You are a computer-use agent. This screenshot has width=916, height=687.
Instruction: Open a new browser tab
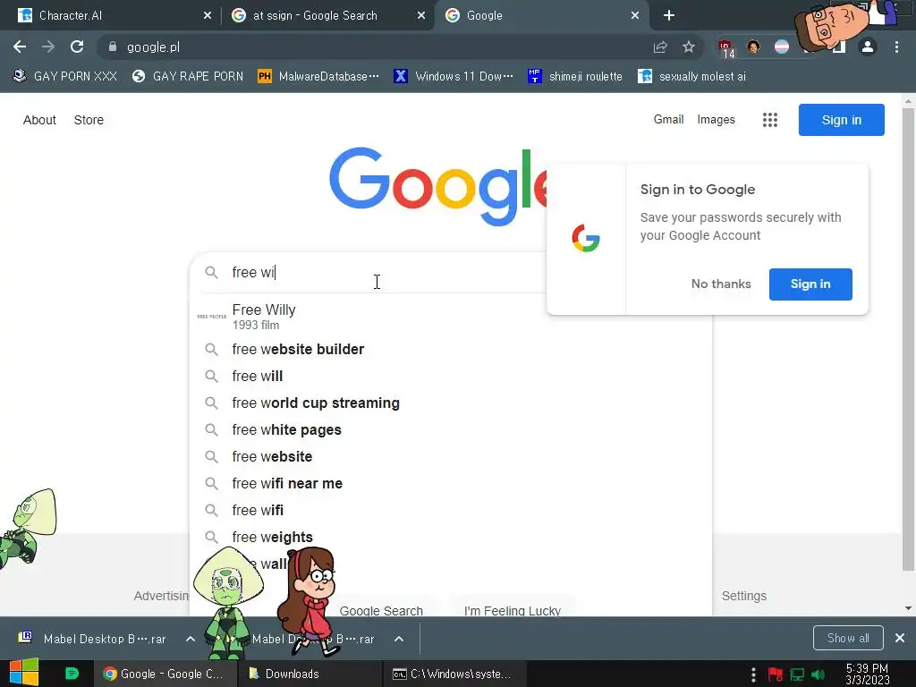(669, 16)
